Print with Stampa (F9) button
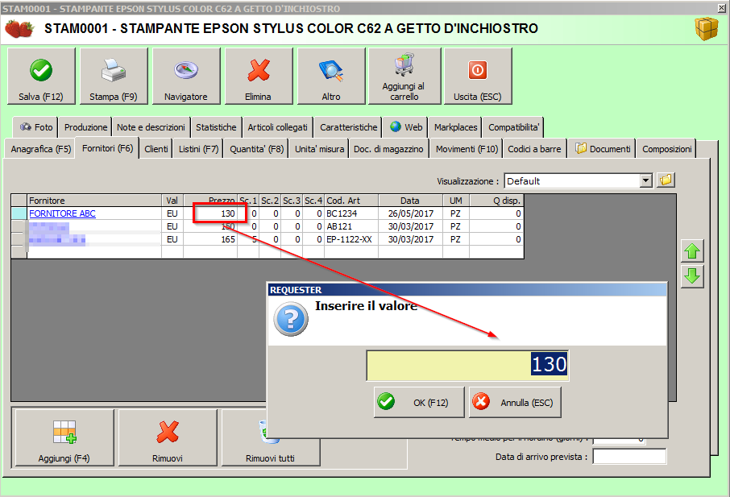The image size is (730, 497). [114, 77]
